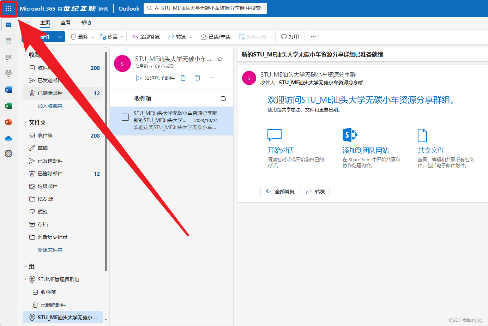Open 已删除邮件 under favorites
This screenshot has height=326, width=488.
[62, 93]
